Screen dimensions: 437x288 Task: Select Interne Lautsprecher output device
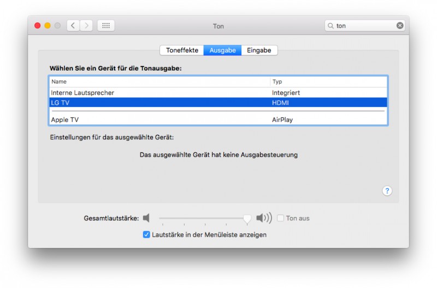pyautogui.click(x=158, y=93)
